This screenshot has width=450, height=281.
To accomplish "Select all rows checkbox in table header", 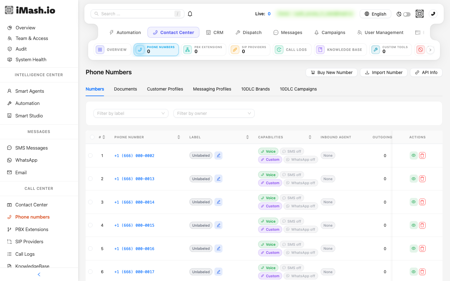I will pos(92,137).
